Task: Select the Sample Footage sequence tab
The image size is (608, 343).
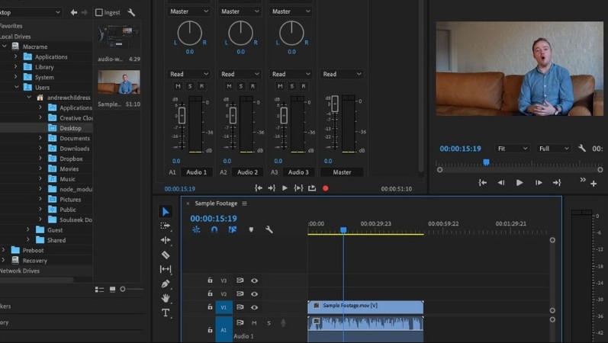Action: pos(216,203)
